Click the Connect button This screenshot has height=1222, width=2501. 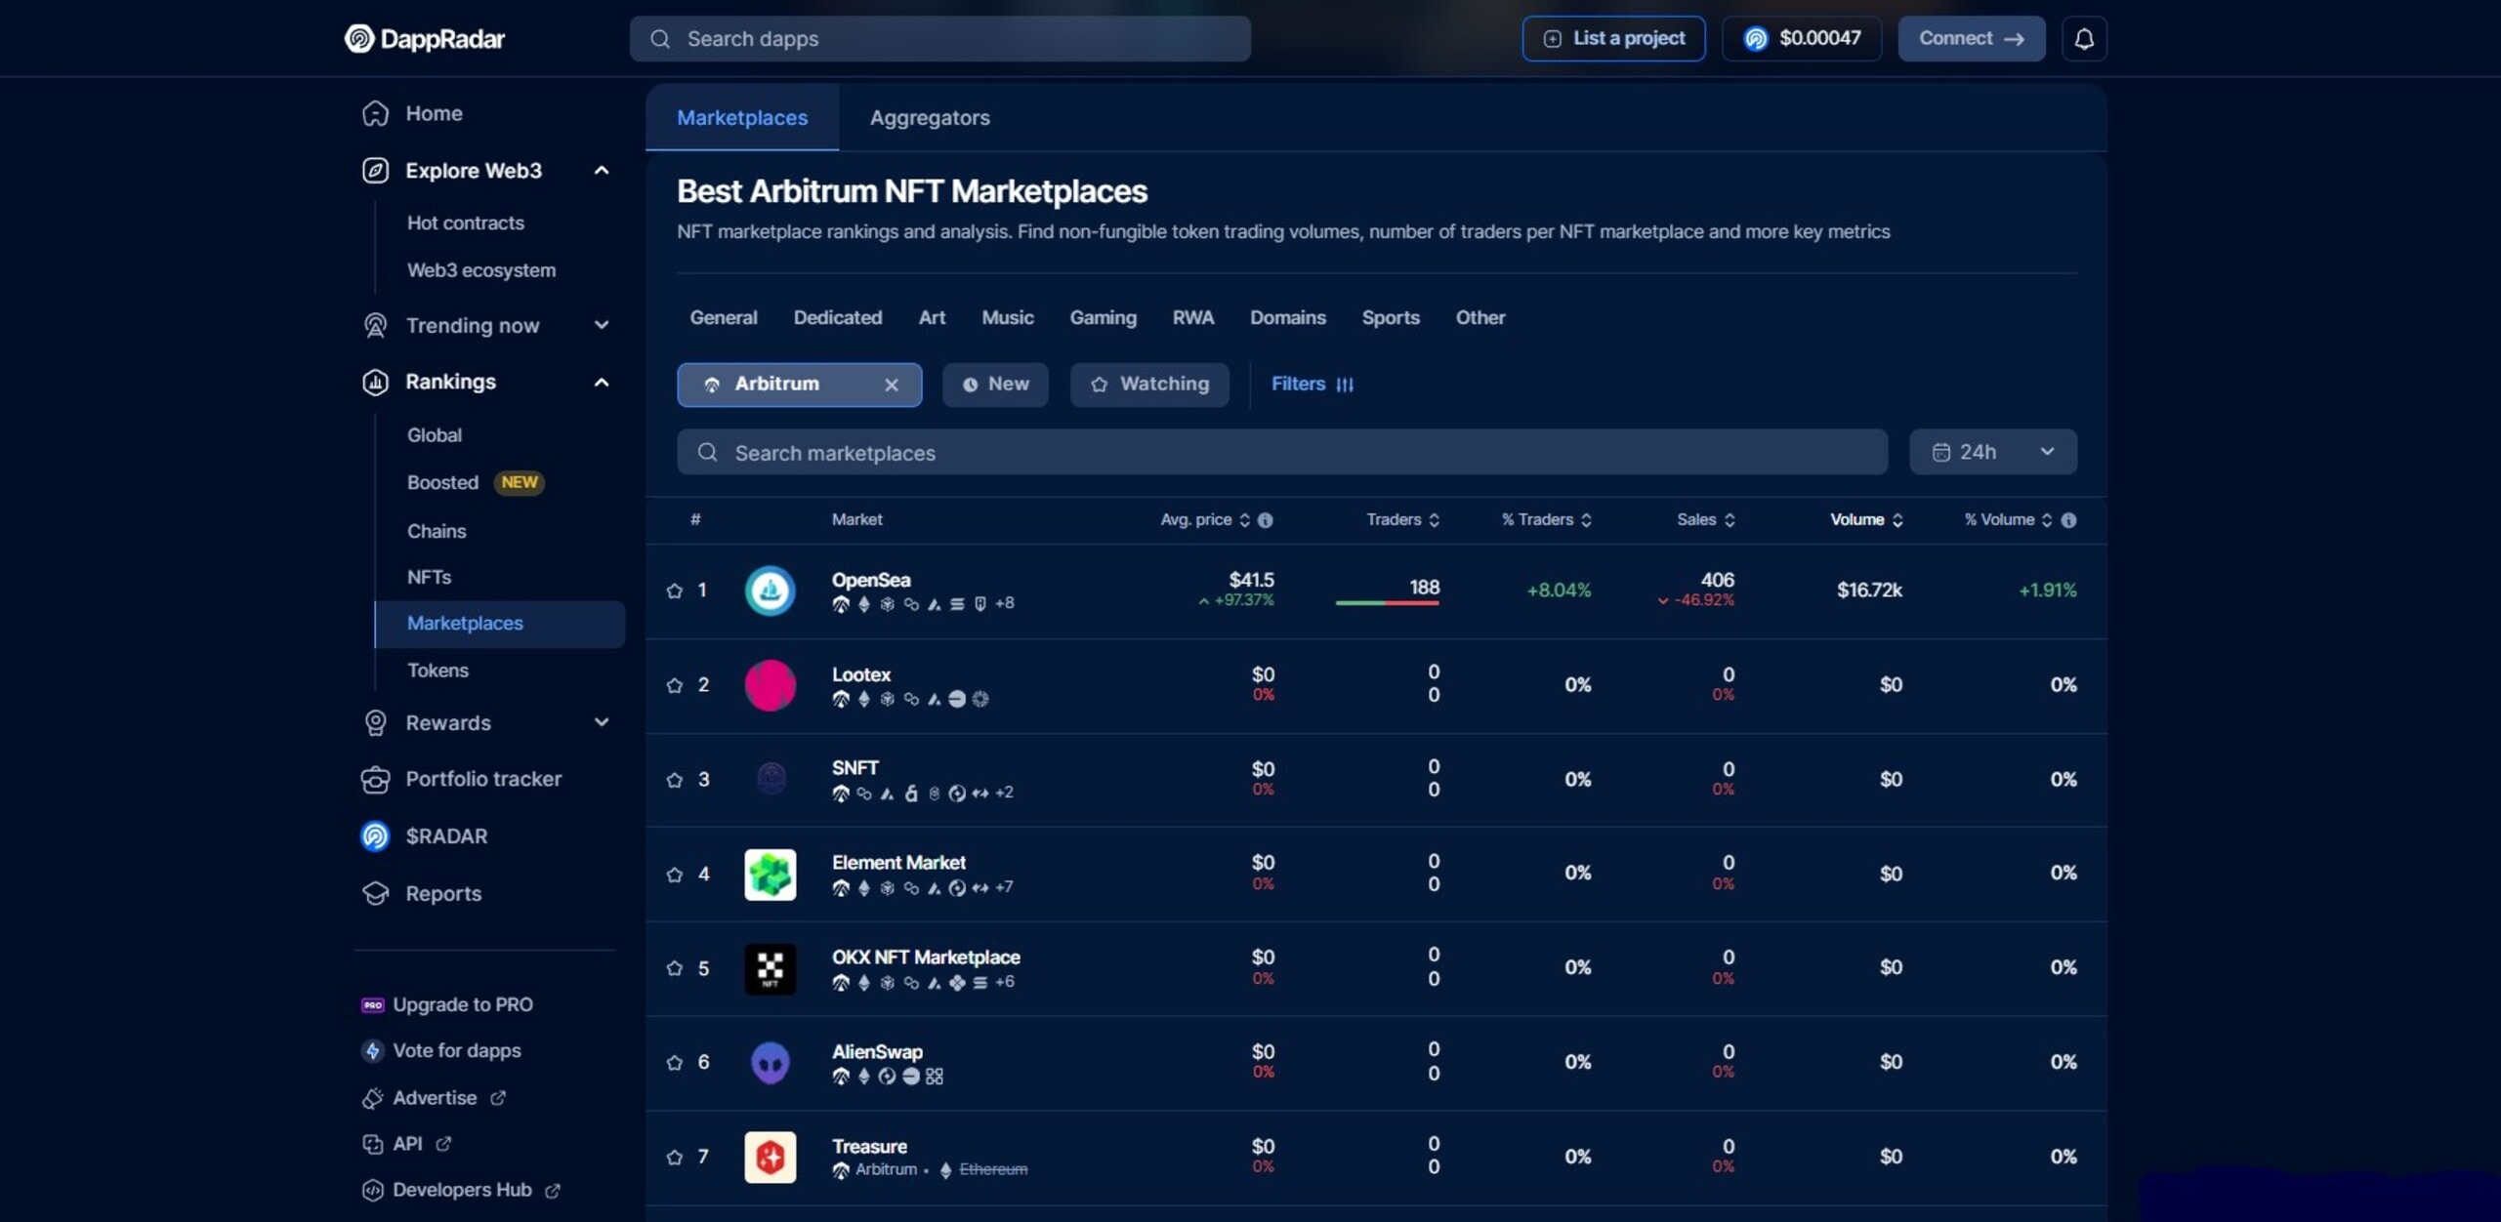[1971, 38]
